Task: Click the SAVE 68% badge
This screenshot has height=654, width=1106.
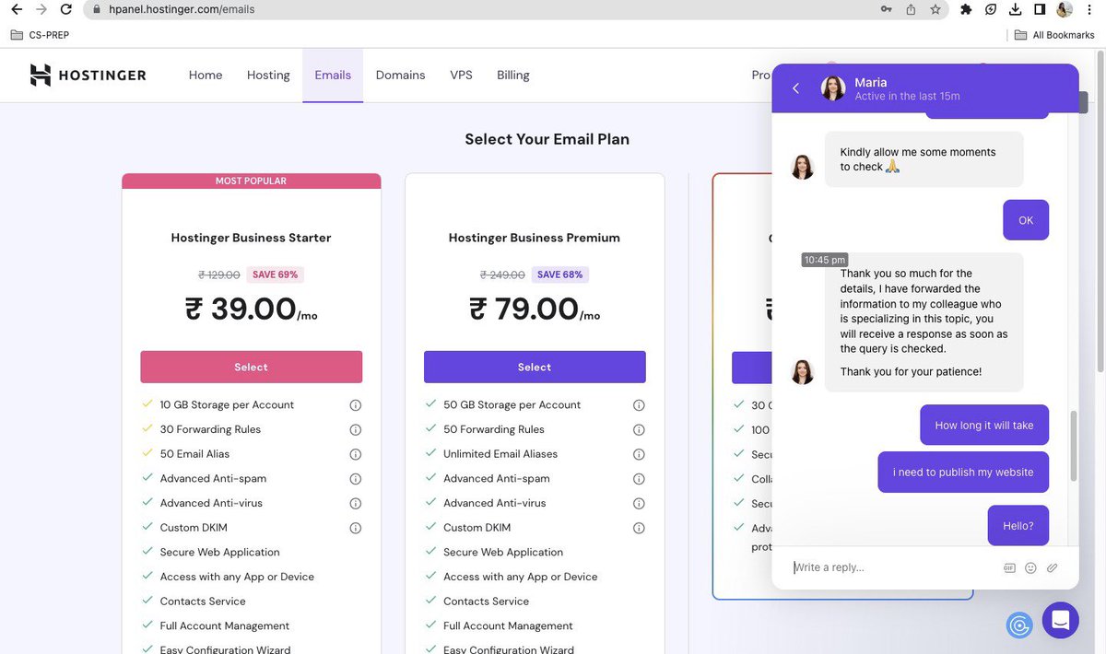Action: [x=559, y=274]
